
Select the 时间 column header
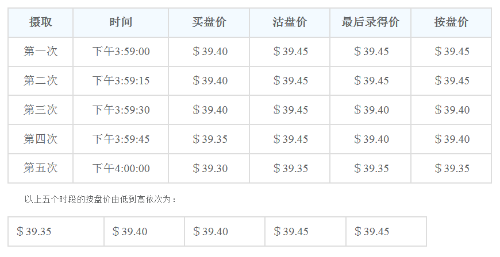121,22
